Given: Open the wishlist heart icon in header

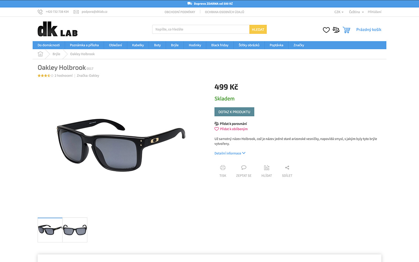Looking at the screenshot, I should (326, 30).
